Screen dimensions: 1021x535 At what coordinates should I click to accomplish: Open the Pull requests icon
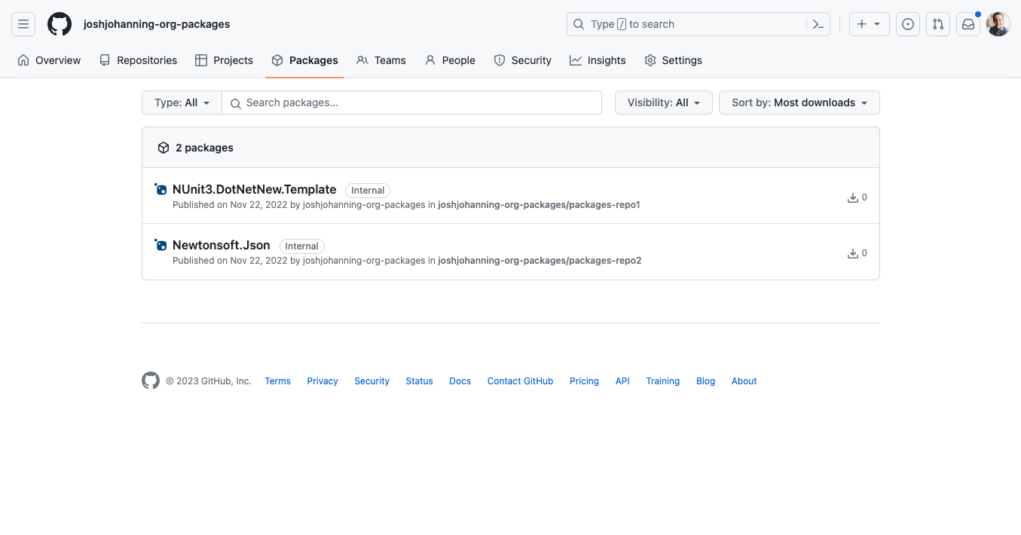pyautogui.click(x=938, y=24)
